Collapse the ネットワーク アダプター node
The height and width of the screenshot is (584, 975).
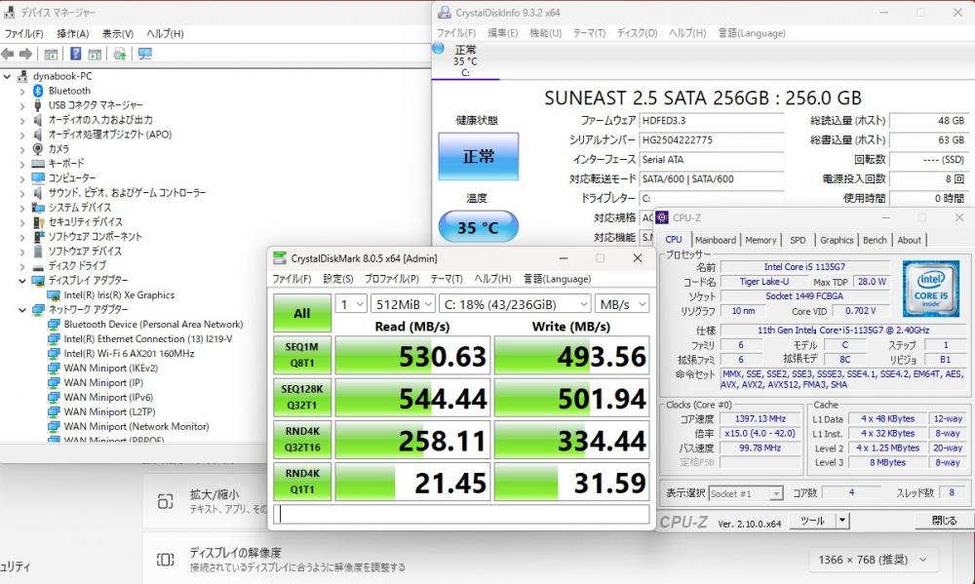point(22,310)
